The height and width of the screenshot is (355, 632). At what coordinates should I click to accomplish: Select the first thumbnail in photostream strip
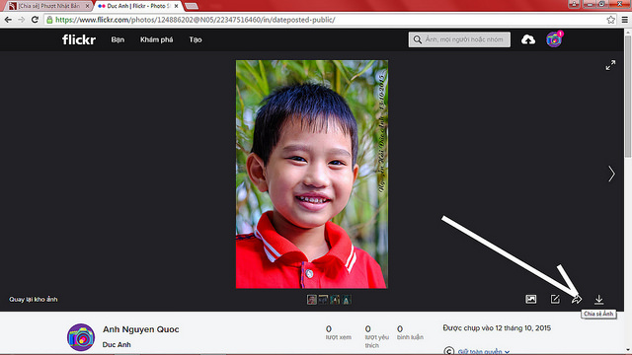[x=312, y=300]
